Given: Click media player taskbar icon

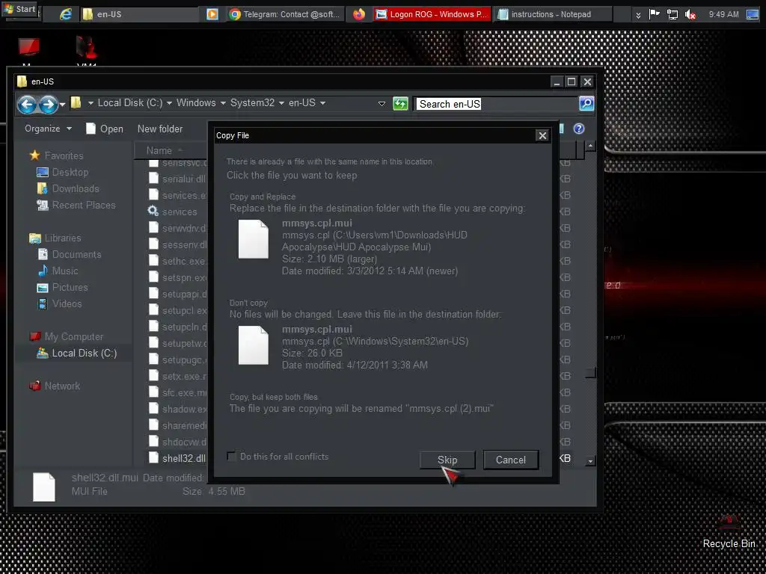Looking at the screenshot, I should coord(212,14).
